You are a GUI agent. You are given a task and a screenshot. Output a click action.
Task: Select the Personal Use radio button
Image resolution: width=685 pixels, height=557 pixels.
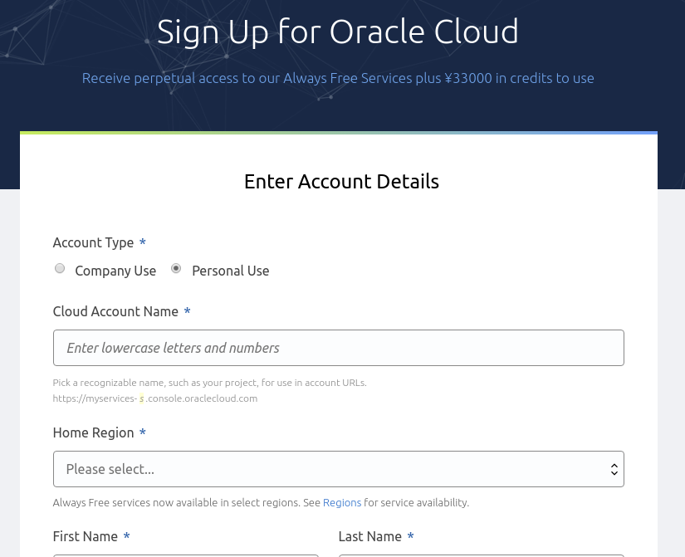point(175,268)
